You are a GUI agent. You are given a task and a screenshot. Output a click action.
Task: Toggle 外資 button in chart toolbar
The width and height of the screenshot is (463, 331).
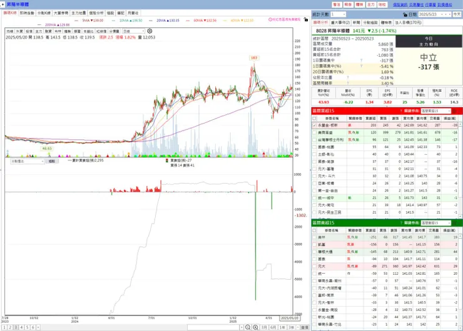click(x=19, y=31)
